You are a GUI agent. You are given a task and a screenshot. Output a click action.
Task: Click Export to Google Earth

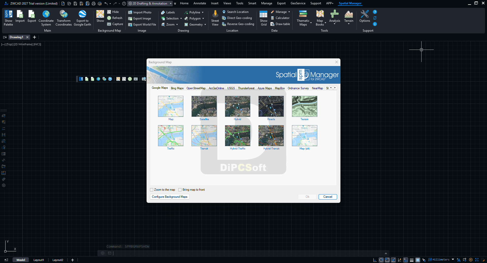(x=82, y=18)
